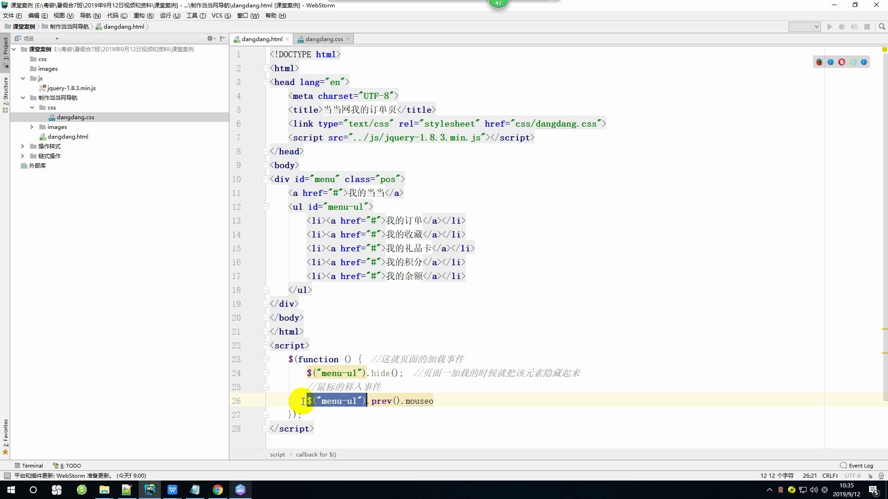
Task: Collapse the 制作当当网导航 folder
Action: tap(23, 97)
